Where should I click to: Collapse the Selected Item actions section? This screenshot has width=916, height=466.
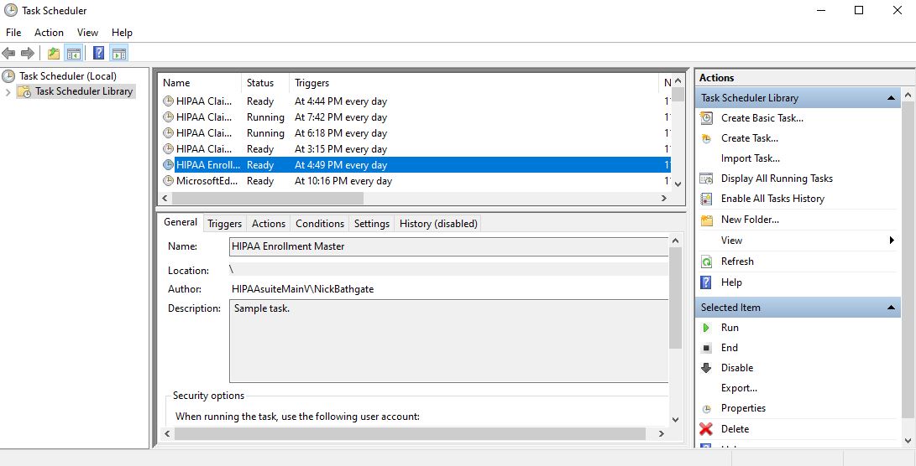pos(891,308)
